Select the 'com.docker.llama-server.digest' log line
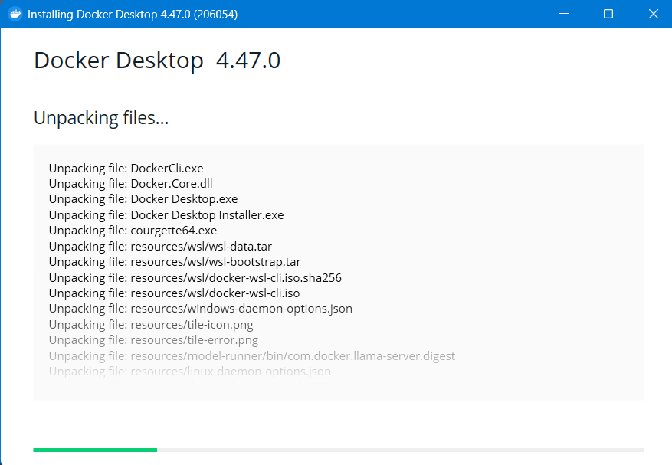The image size is (672, 465). (252, 355)
